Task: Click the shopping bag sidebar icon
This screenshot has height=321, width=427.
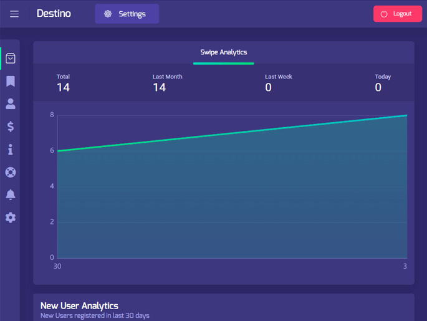Action: pyautogui.click(x=11, y=59)
